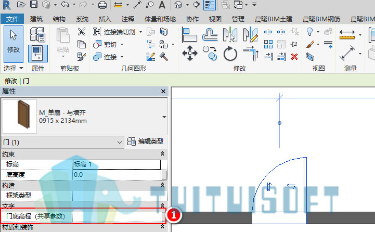Screen dimensions: 375x232
Task: Open the door type selector dropdown
Action: pyautogui.click(x=164, y=117)
